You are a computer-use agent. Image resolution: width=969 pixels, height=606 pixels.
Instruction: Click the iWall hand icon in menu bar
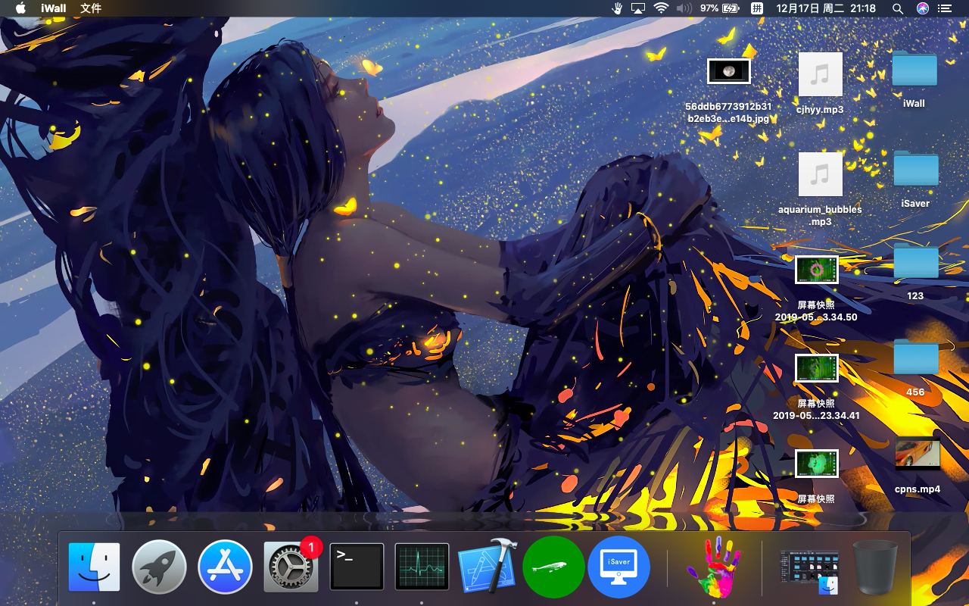(x=617, y=8)
